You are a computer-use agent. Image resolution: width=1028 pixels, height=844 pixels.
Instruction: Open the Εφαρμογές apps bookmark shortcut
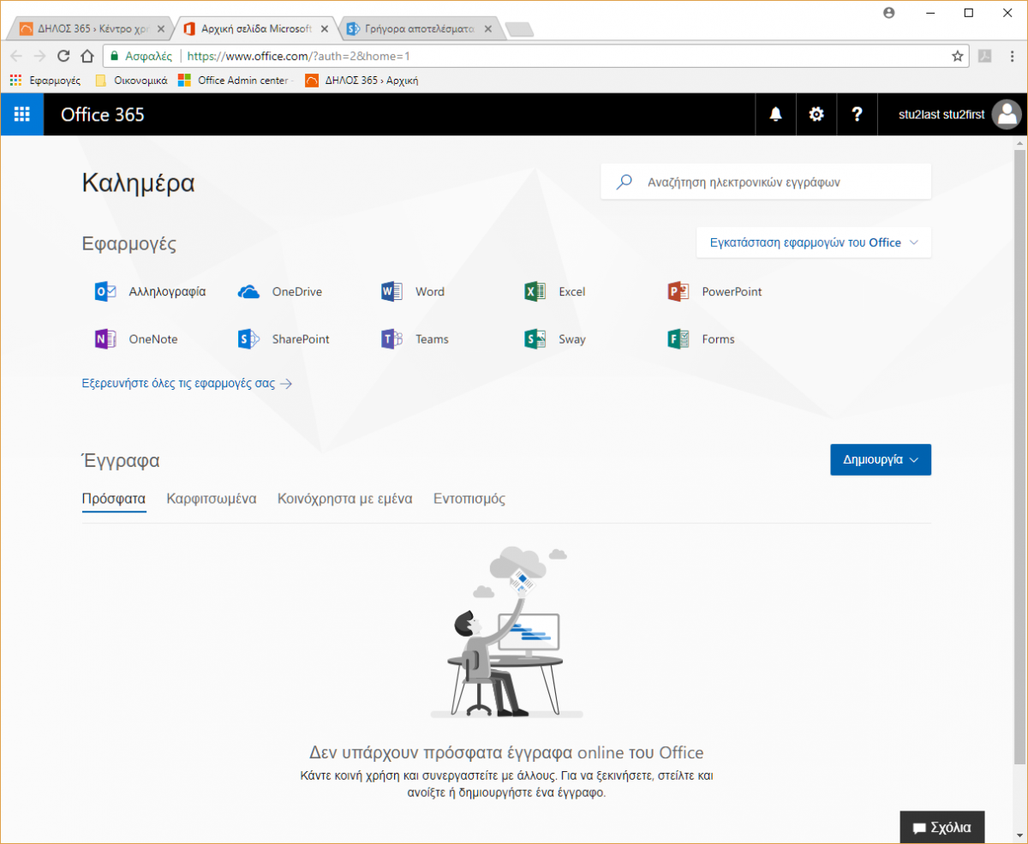click(45, 81)
